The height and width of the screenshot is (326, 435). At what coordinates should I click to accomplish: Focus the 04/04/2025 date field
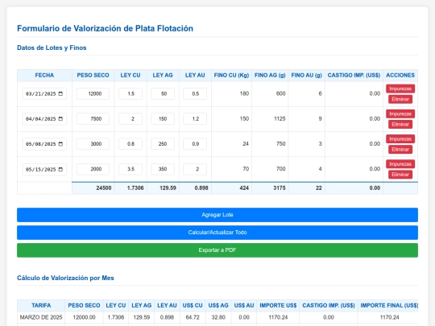44,118
